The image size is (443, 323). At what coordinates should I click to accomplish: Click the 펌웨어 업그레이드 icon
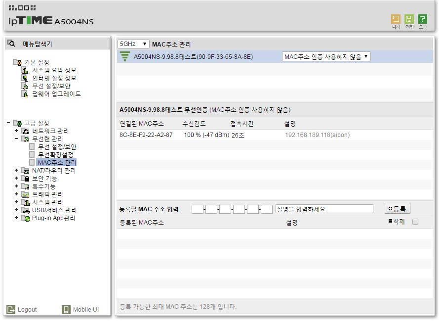(25, 94)
